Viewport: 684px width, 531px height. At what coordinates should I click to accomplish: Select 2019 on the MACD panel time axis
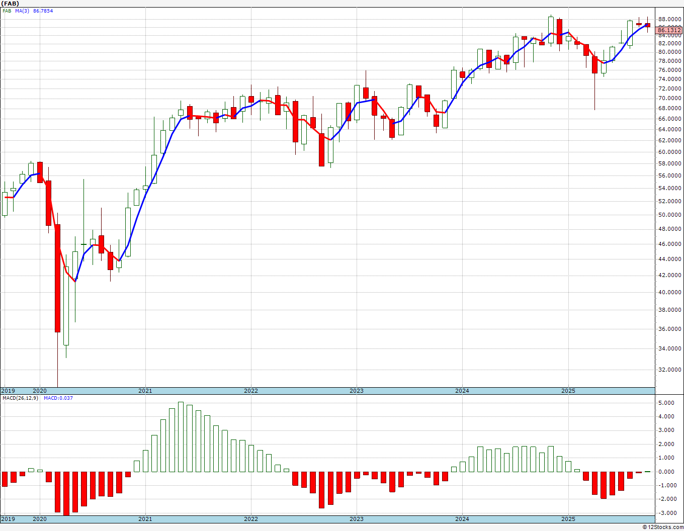coord(9,519)
